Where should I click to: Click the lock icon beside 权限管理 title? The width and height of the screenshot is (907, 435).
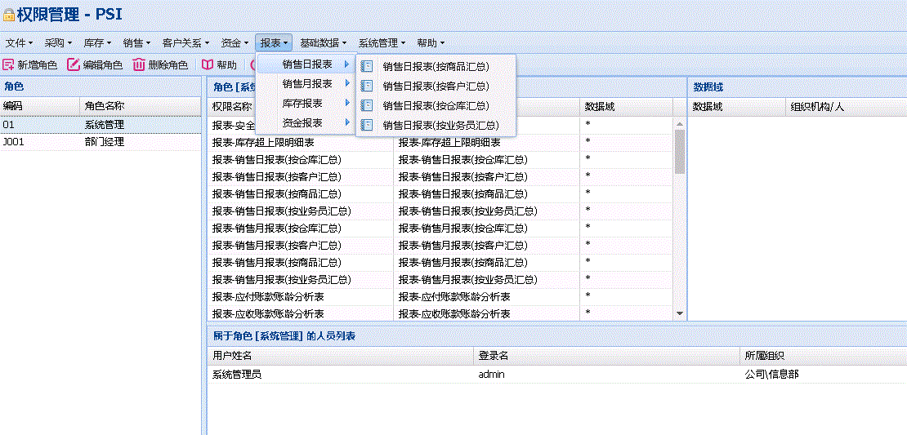tap(9, 16)
